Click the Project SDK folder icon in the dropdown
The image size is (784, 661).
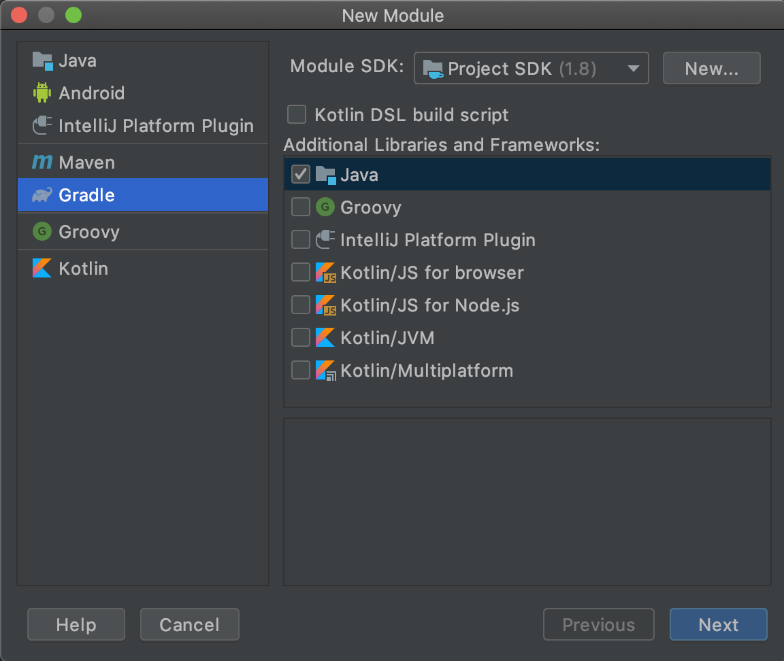tap(433, 69)
